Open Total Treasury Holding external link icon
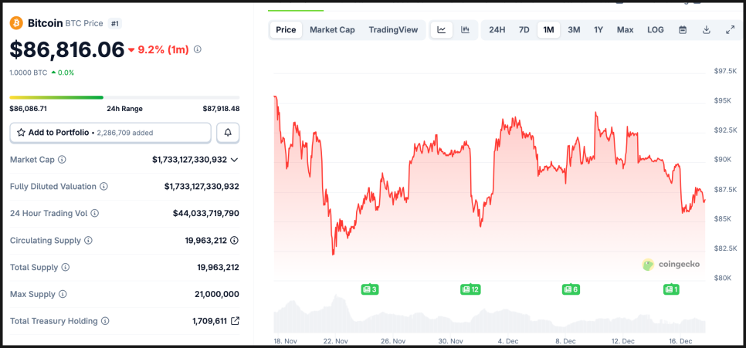This screenshot has height=348, width=746. tap(235, 321)
